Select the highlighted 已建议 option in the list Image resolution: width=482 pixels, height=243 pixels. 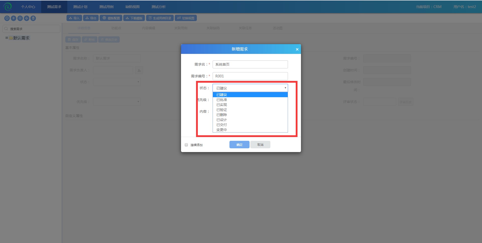pyautogui.click(x=250, y=95)
